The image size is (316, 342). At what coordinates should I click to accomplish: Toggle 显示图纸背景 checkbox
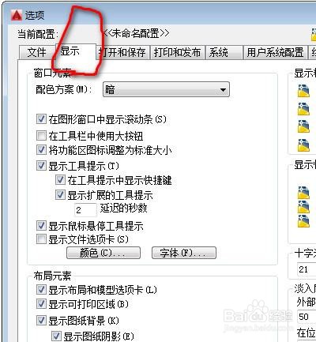[x=41, y=320]
